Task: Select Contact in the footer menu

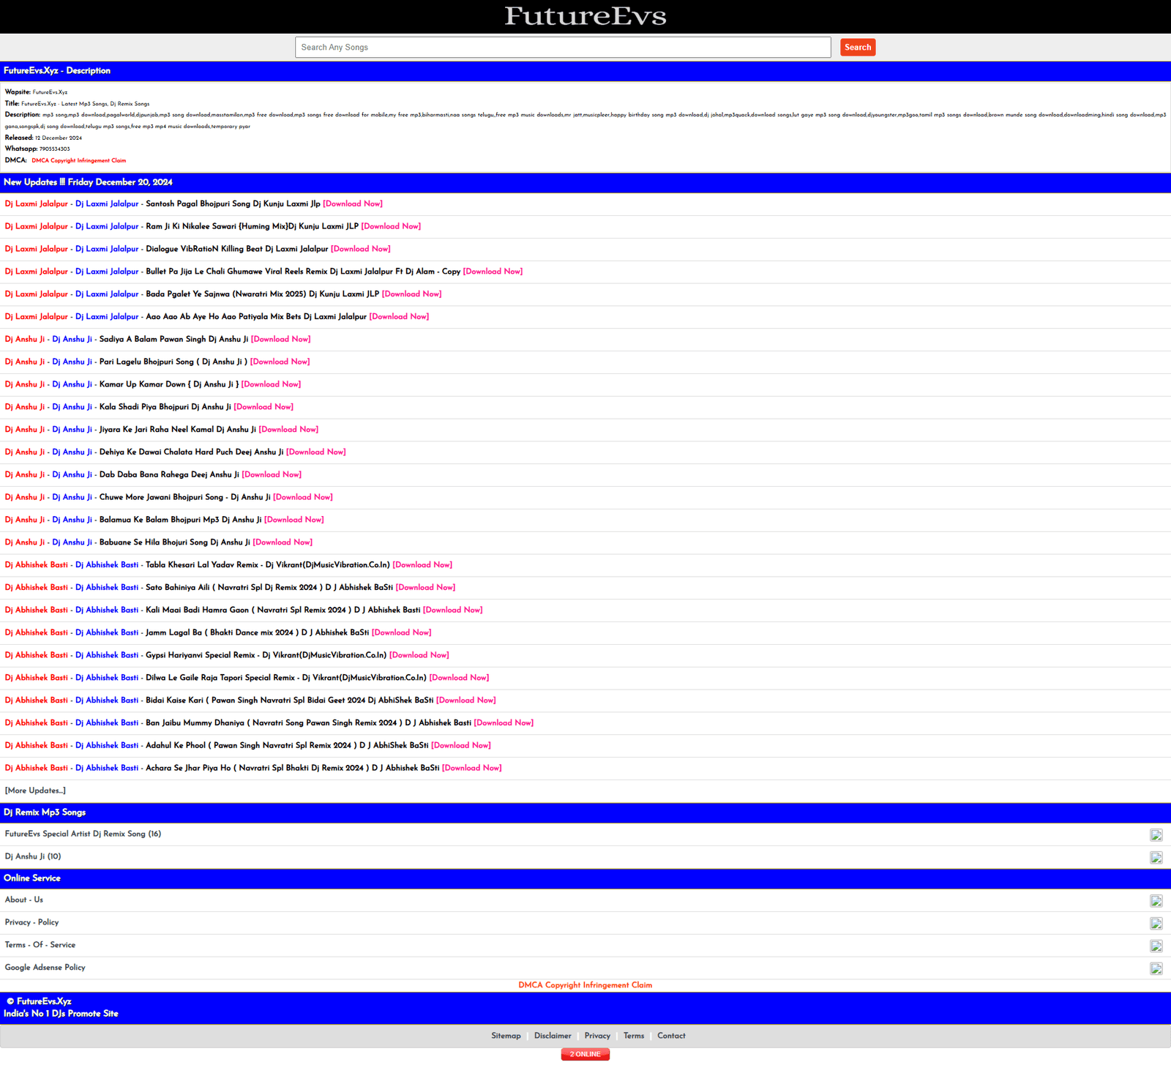Action: pyautogui.click(x=671, y=1036)
